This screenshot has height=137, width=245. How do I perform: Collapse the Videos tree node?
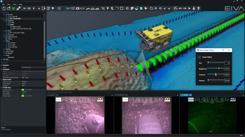click(4, 41)
